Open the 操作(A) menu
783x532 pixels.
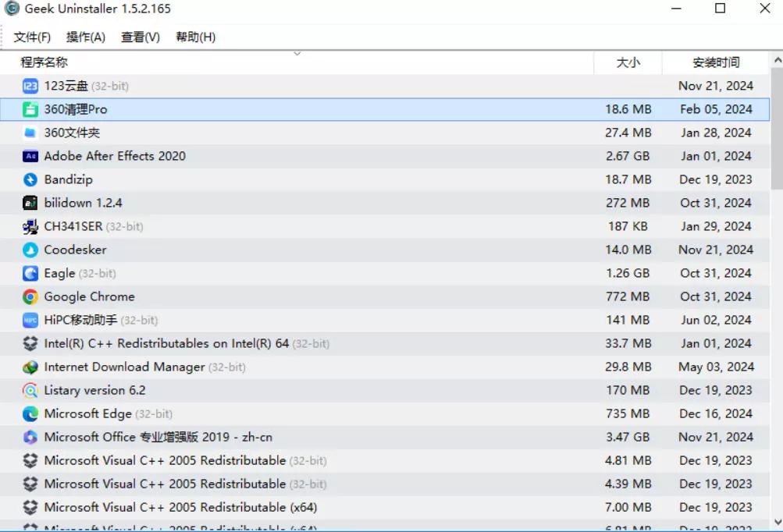[x=86, y=37]
